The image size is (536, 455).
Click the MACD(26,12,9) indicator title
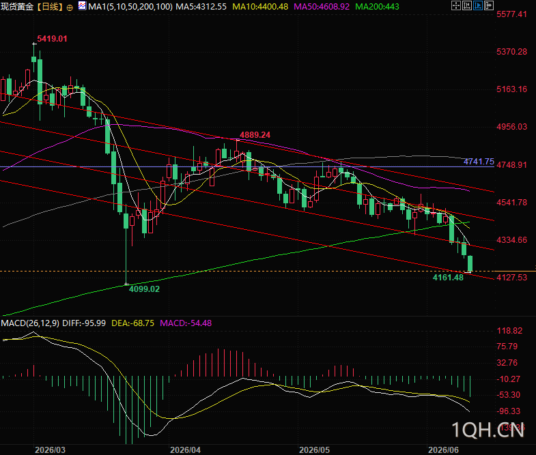coord(30,323)
